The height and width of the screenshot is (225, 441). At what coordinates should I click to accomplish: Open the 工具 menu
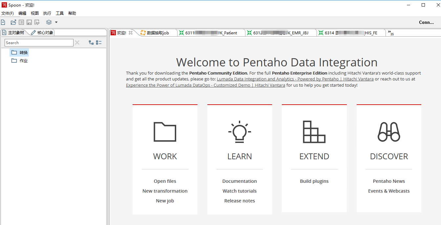click(x=60, y=13)
